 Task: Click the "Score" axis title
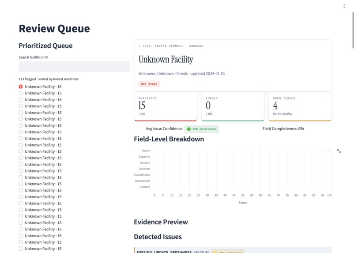243,203
